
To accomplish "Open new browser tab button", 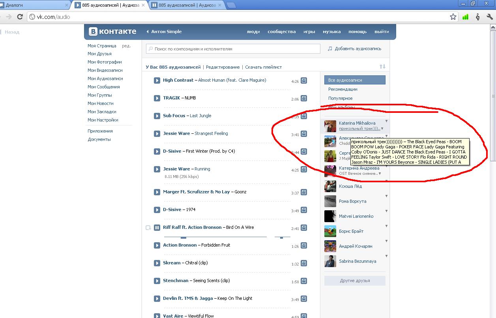I will [x=231, y=5].
